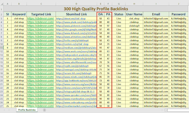Select the Keyword header cell
The image size is (189, 113).
[x=19, y=14]
